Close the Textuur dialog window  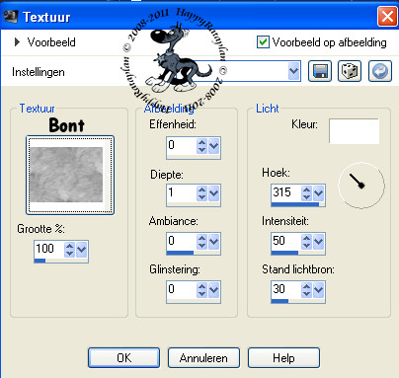point(387,16)
